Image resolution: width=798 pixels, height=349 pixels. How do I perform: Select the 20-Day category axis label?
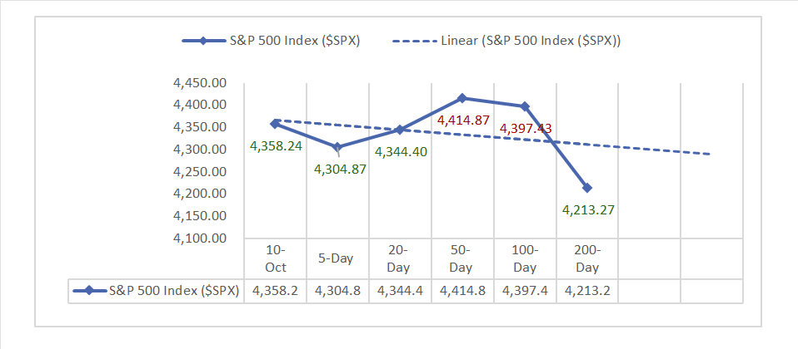[400, 258]
